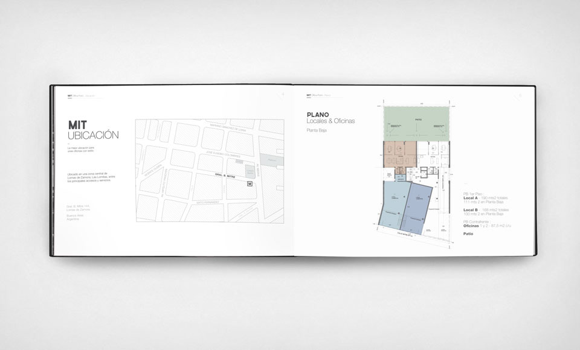The height and width of the screenshot is (350, 580).
Task: Click the Gral. B. Mitre 144 address text
Action: [x=79, y=206]
